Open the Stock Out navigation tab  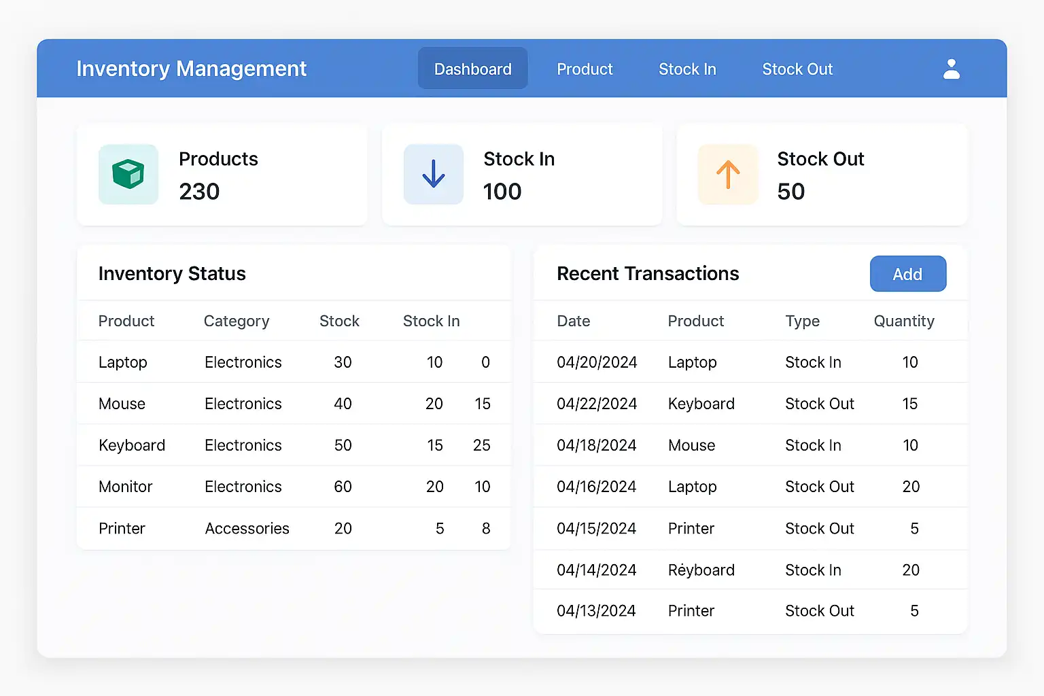tap(797, 69)
